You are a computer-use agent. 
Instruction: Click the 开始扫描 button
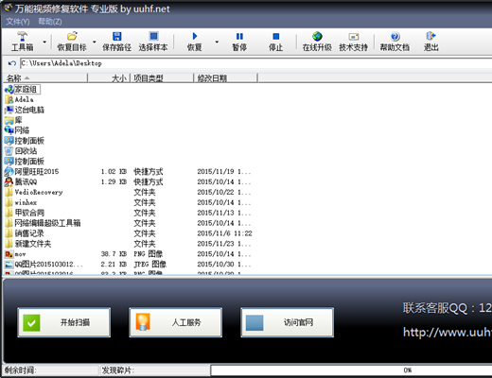64,322
